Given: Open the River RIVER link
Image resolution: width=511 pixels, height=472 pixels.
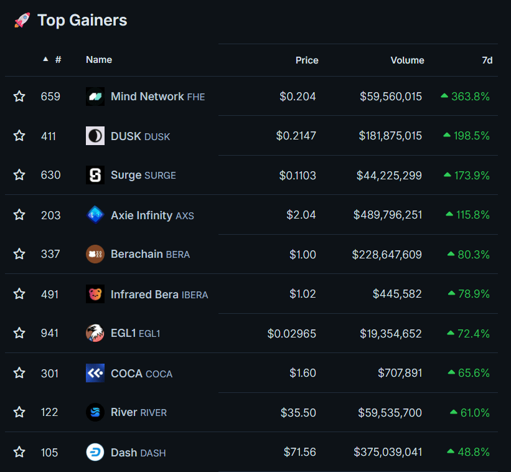Looking at the screenshot, I should pos(139,413).
